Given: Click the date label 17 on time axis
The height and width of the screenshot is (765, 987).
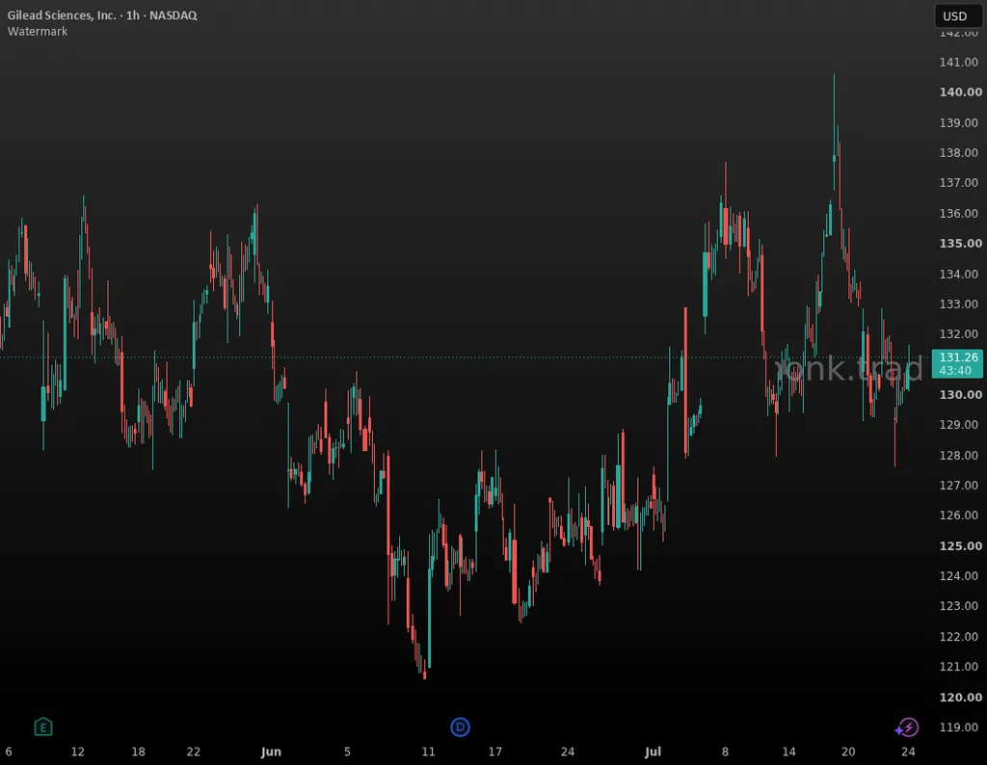Looking at the screenshot, I should point(495,752).
